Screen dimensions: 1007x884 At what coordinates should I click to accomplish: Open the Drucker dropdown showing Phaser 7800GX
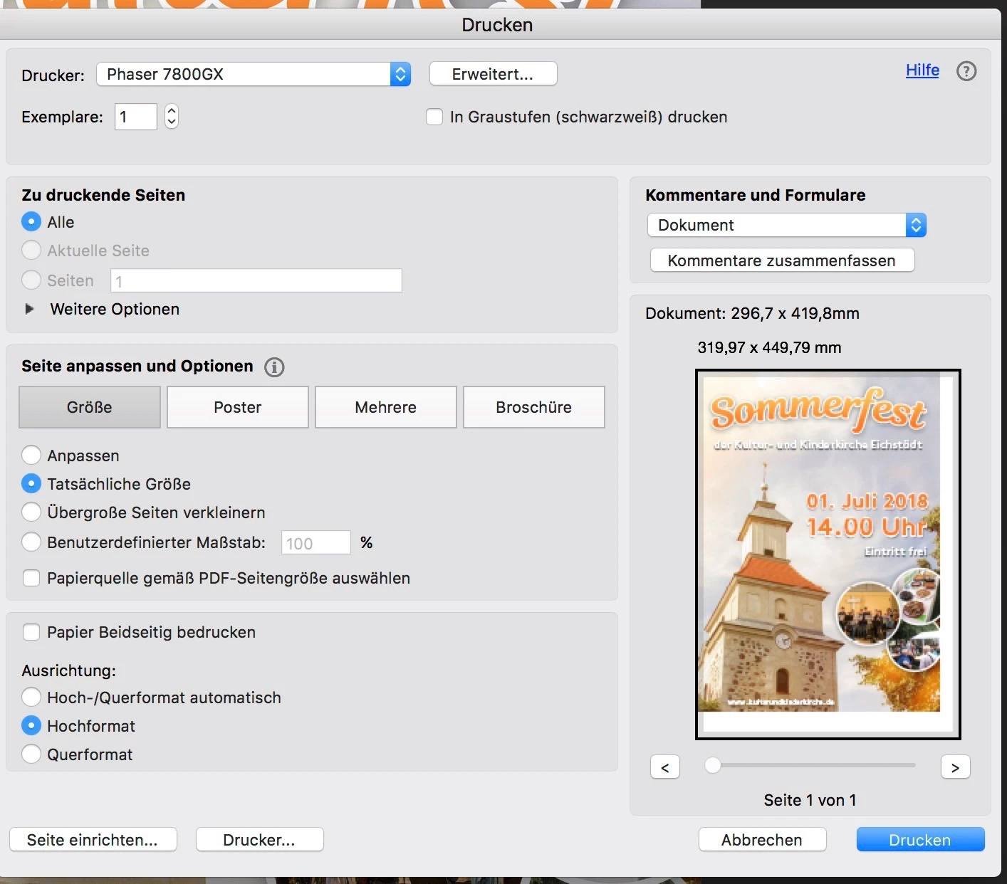tap(254, 74)
